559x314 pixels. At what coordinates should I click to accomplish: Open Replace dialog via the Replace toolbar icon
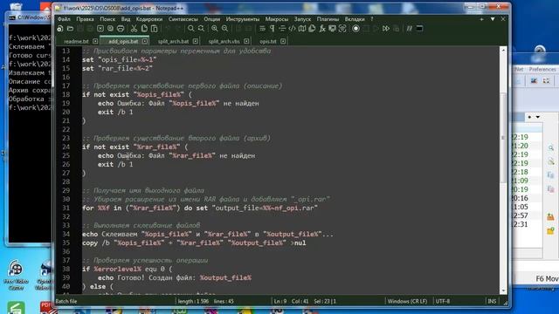[201, 29]
